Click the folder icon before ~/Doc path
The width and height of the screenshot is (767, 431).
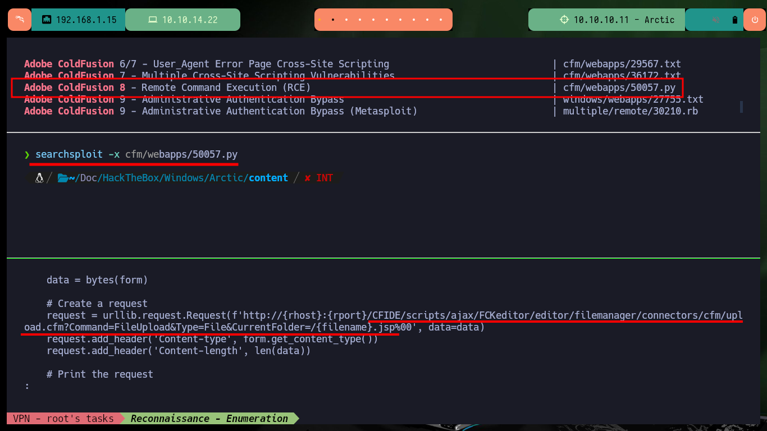[x=62, y=178]
